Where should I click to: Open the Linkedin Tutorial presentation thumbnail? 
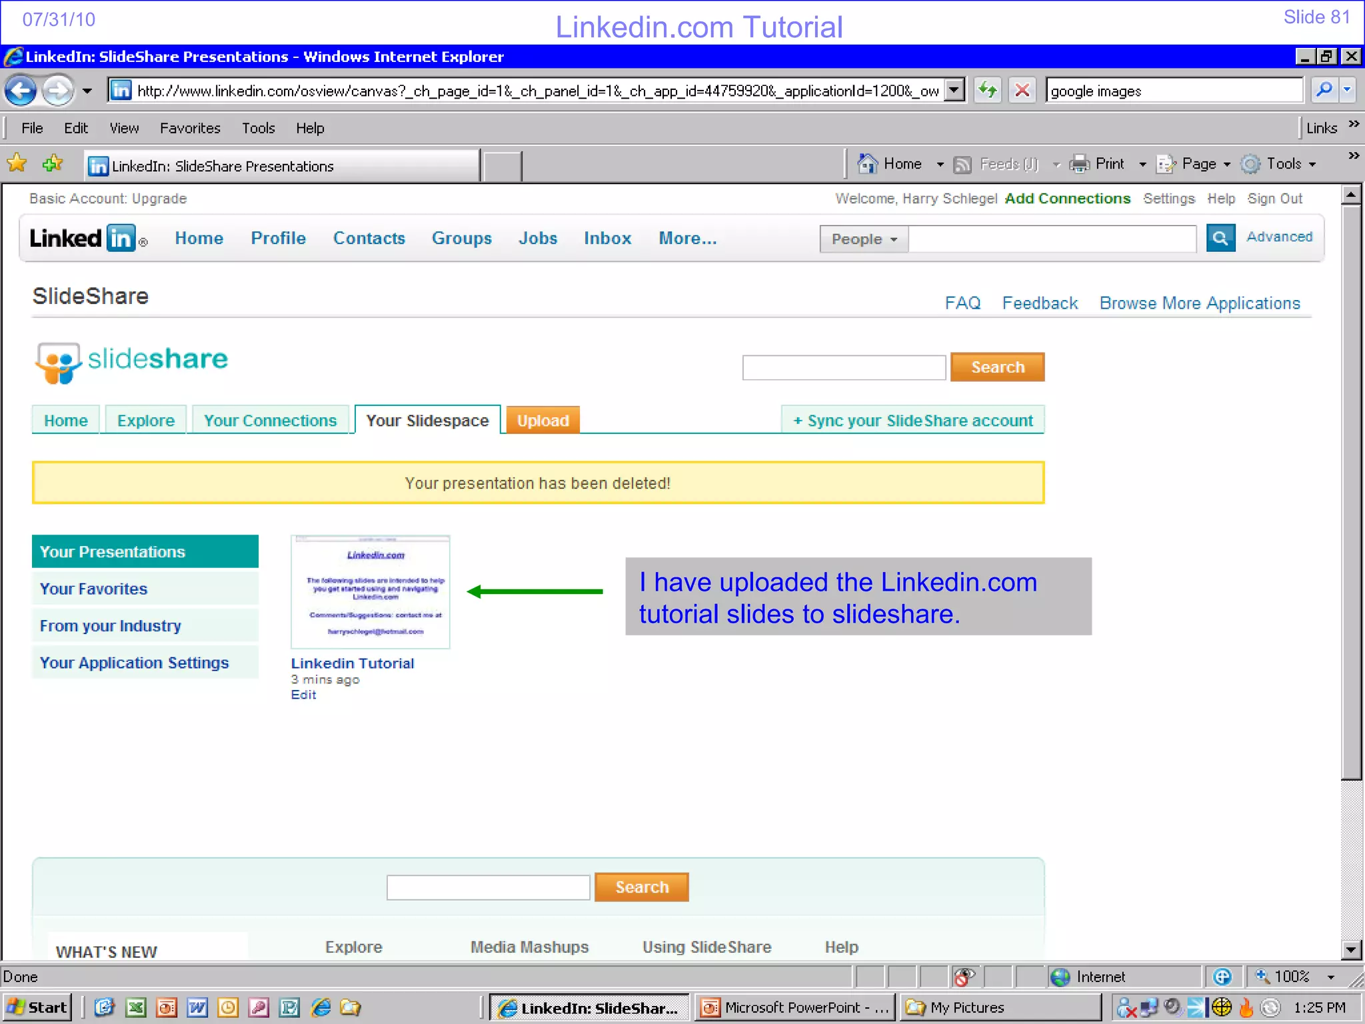[x=371, y=592]
